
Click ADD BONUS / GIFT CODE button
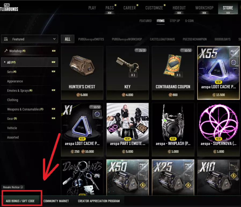click(20, 201)
